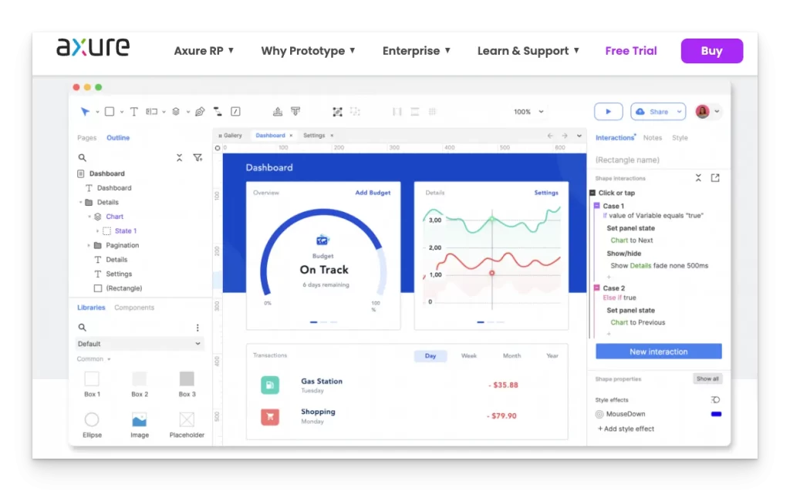Screen dimensions: 790x491
Task: Select the Placeholder widget in library
Action: coord(187,425)
